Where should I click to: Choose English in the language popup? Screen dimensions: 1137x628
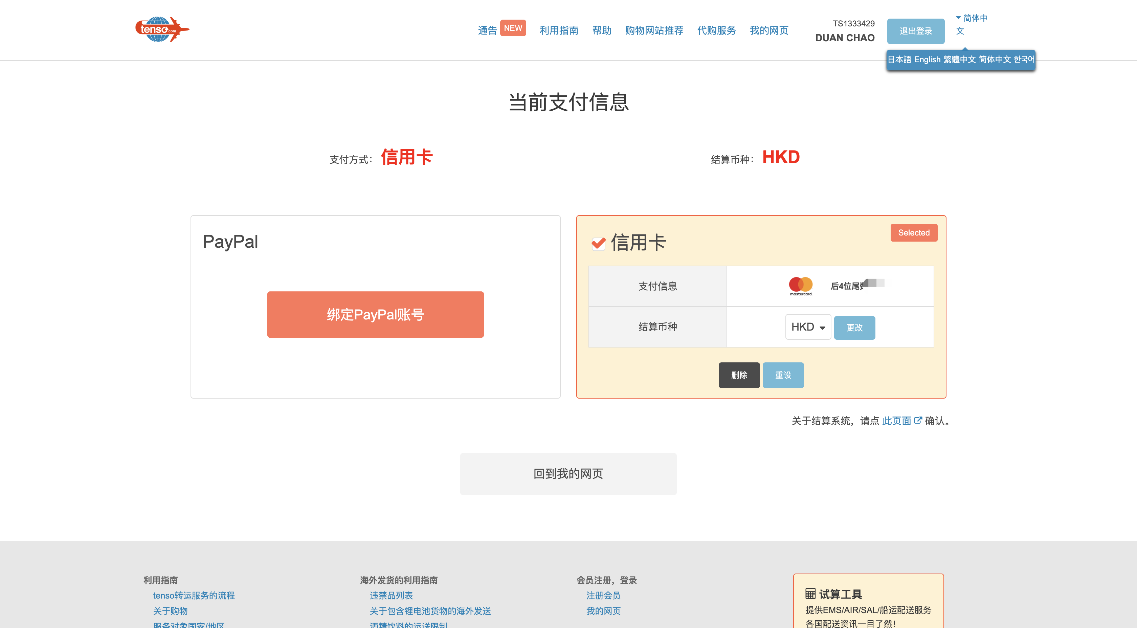pos(927,60)
